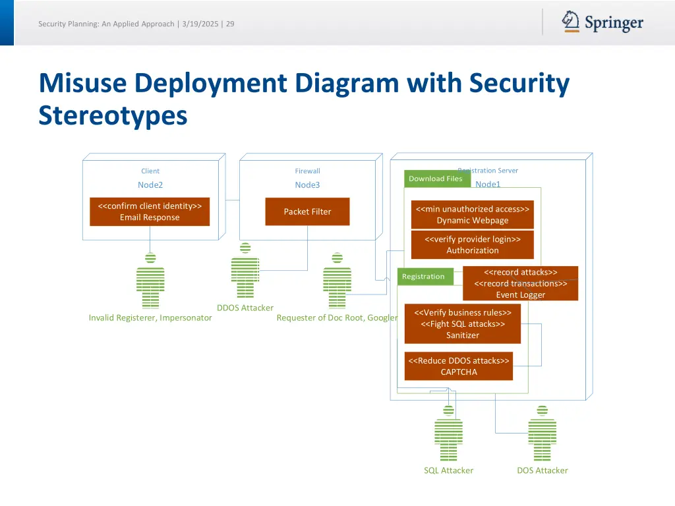Click the green Registration label

tap(425, 276)
